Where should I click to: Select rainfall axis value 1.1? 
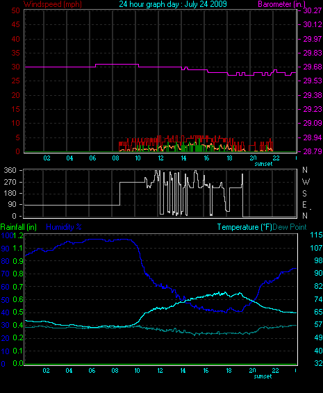click(x=18, y=248)
